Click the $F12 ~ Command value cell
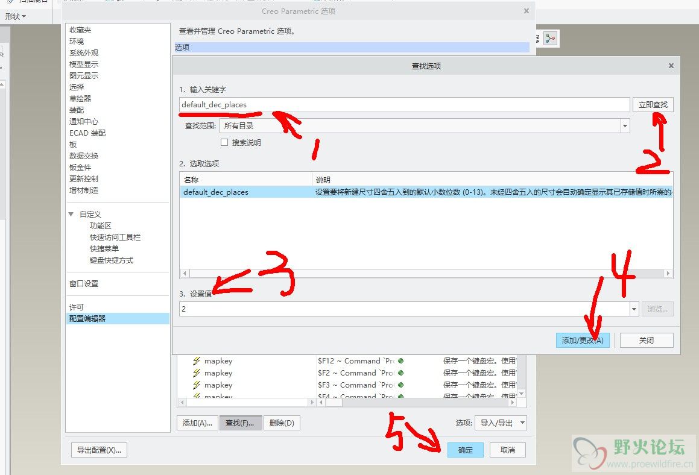Viewport: 699px width, 475px height. (356, 360)
